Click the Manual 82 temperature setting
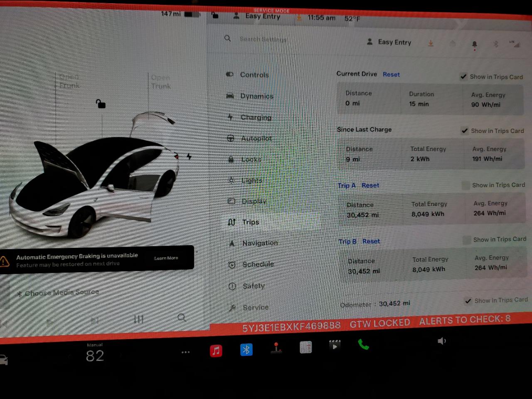The width and height of the screenshot is (532, 399). click(x=95, y=353)
